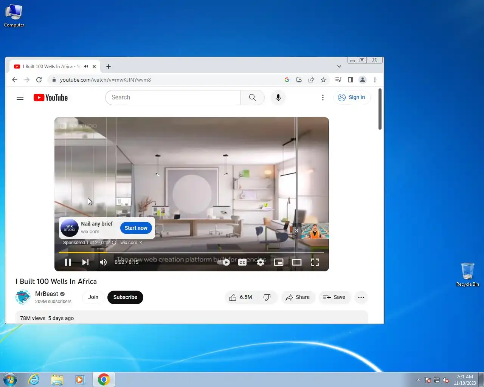Click the Sign in button
484x387 pixels.
352,98
